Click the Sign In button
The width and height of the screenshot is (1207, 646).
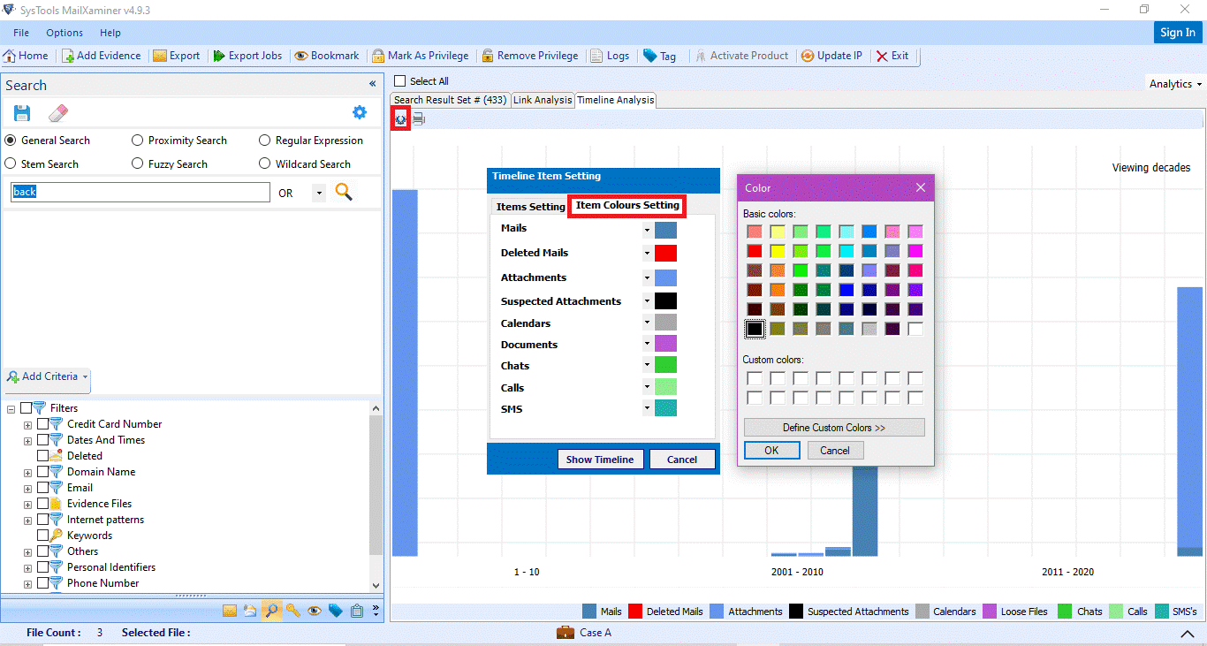click(x=1178, y=33)
